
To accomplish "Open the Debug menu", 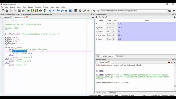I will (x=30, y=7).
